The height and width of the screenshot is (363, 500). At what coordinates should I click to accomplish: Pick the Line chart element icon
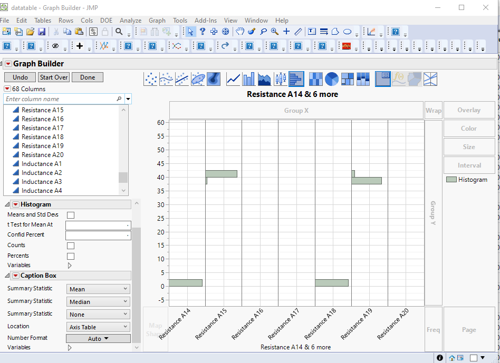pos(233,79)
